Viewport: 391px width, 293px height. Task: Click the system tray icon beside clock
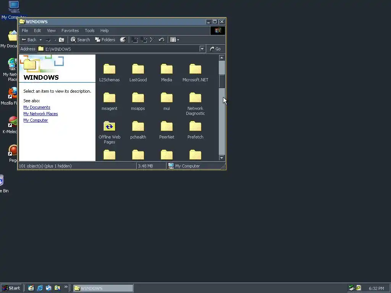pos(359,288)
